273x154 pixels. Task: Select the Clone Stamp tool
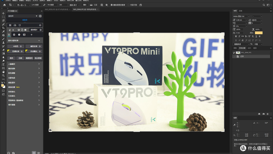pyautogui.click(x=3, y=42)
